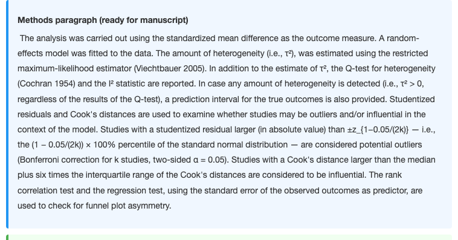Click the blue left border of the methods box

pyautogui.click(x=7, y=114)
